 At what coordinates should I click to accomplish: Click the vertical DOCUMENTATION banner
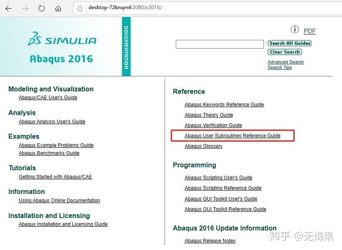[126, 47]
